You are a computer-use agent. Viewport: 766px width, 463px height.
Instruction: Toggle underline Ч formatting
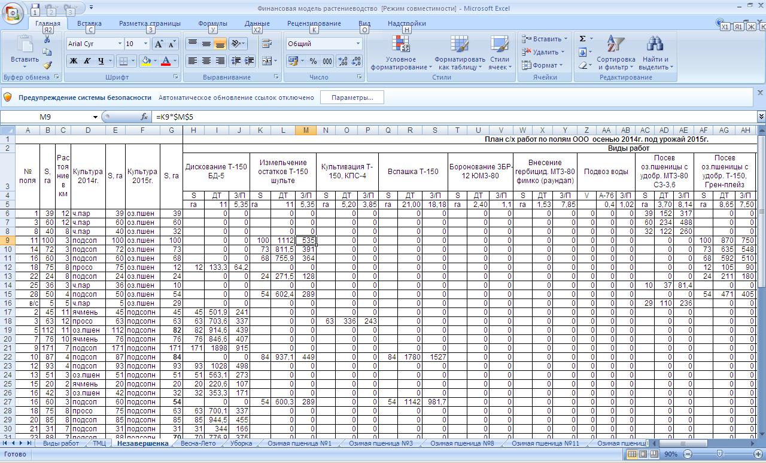(101, 60)
